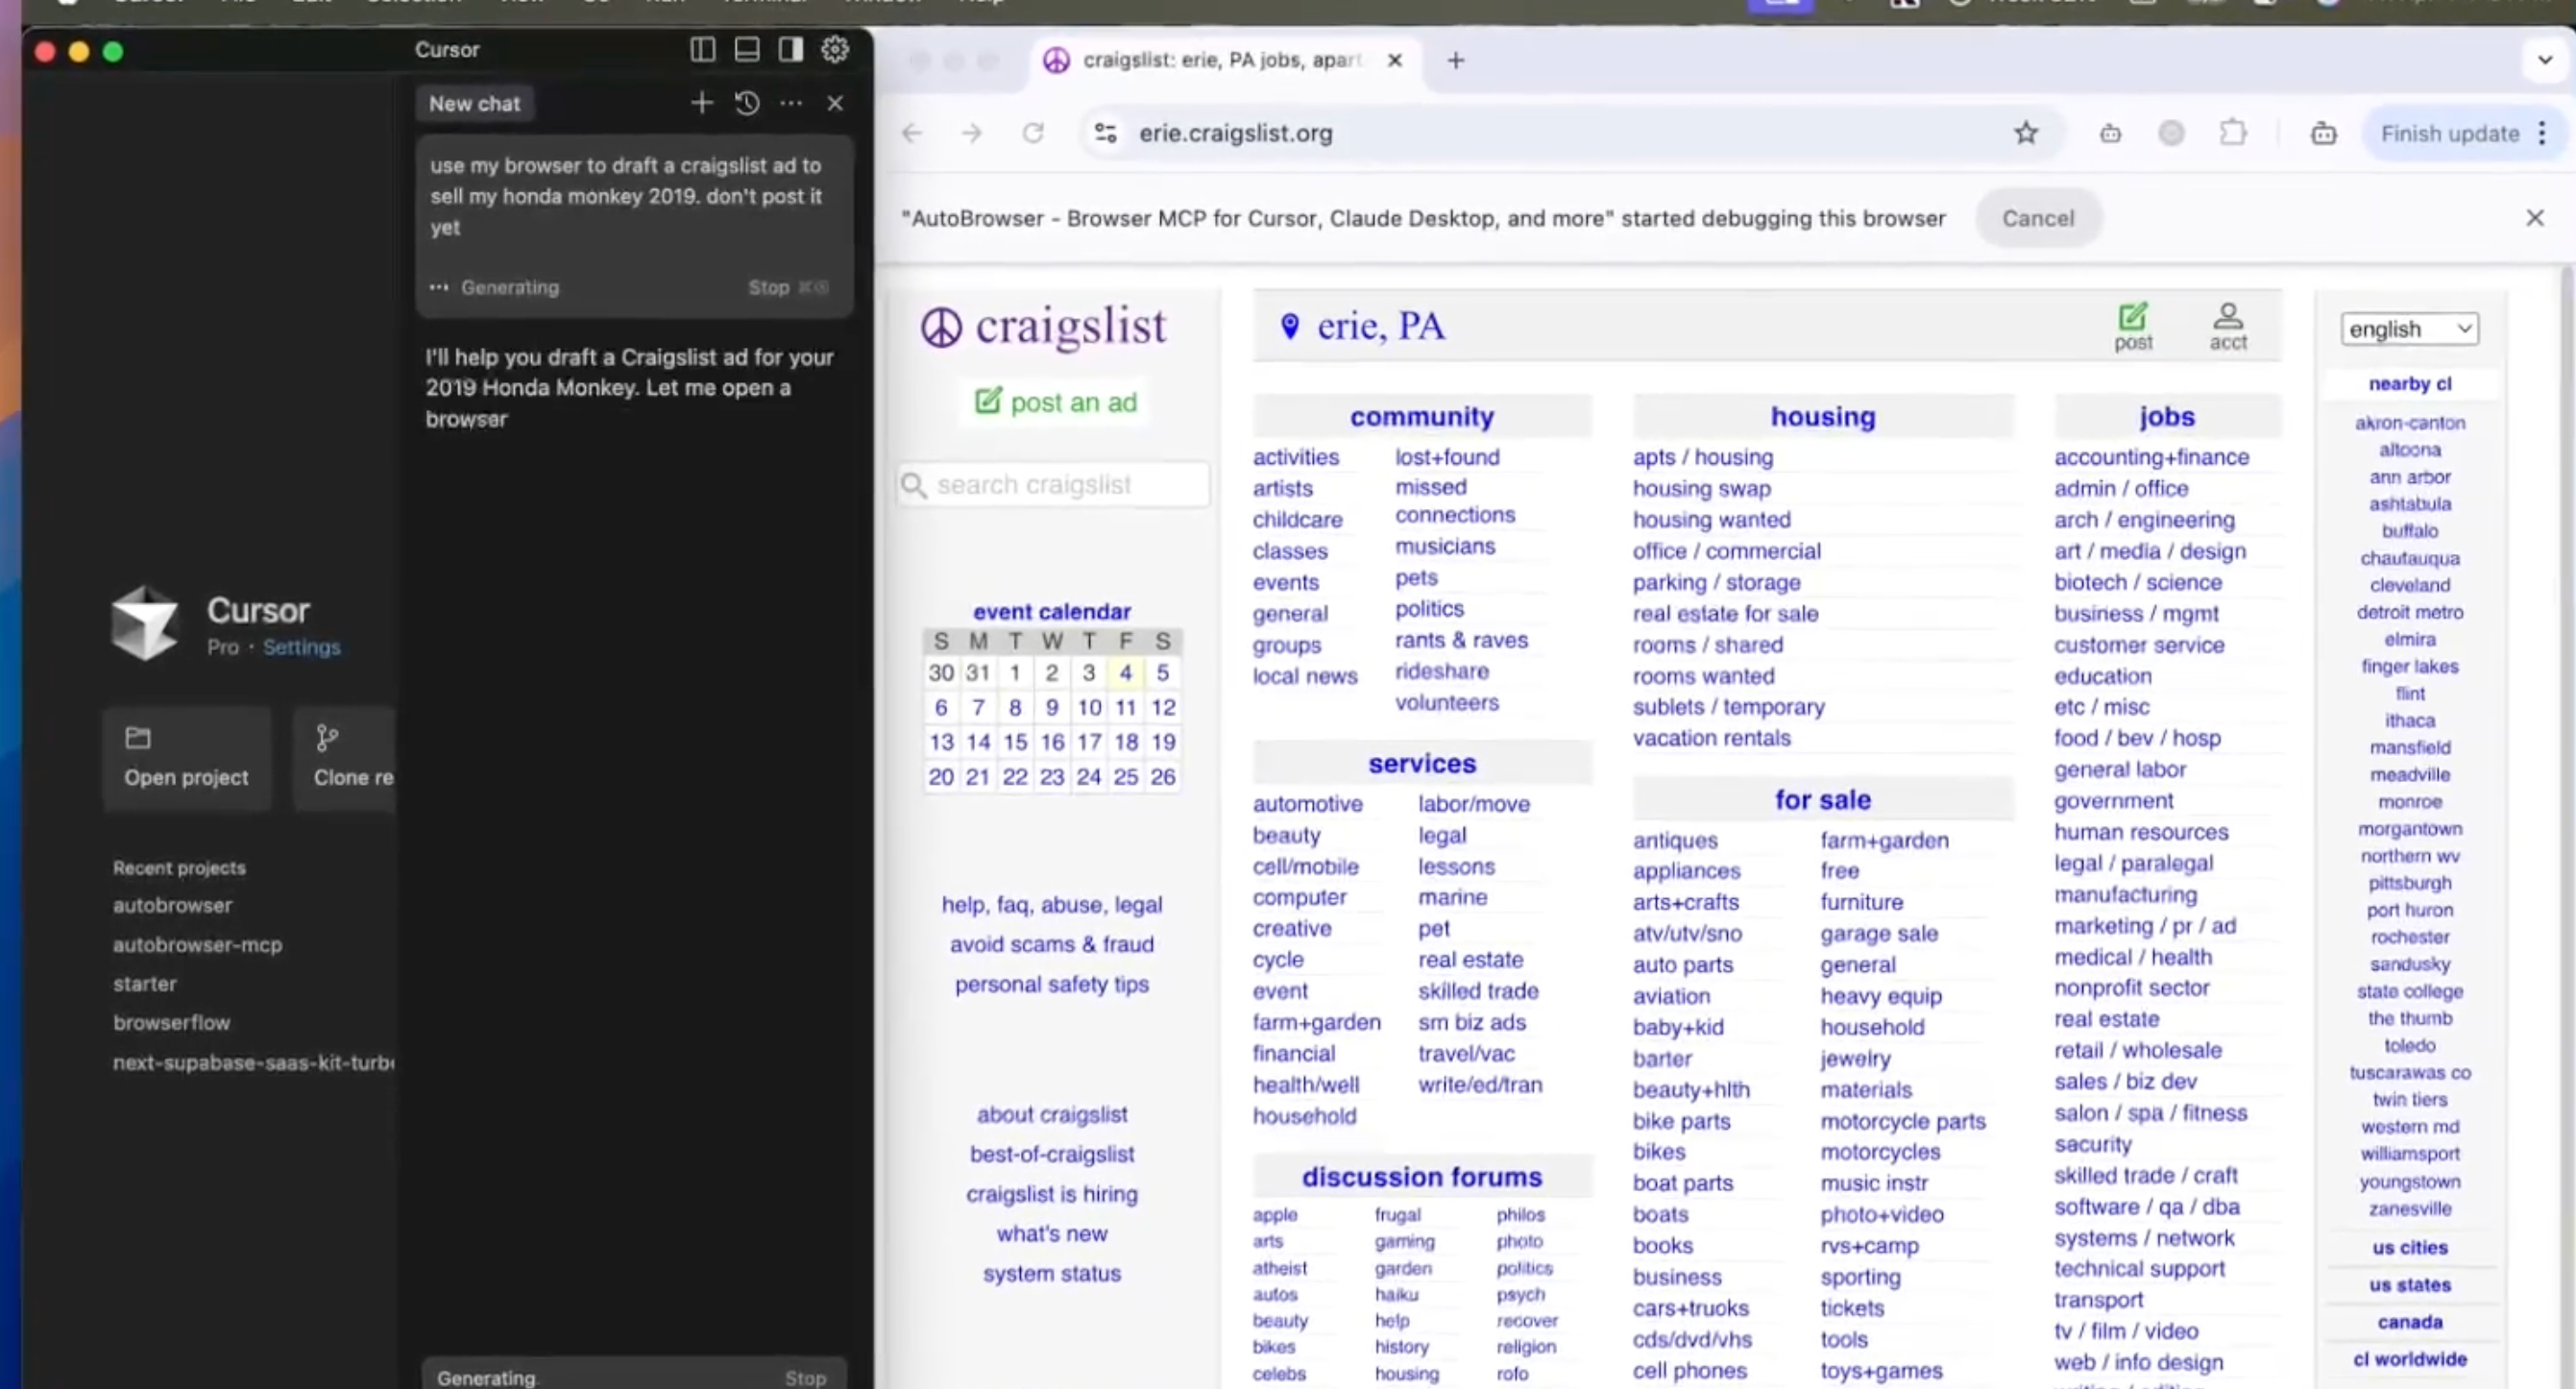This screenshot has width=2576, height=1389.
Task: Open Chrome three-dot menu
Action: click(x=2542, y=133)
